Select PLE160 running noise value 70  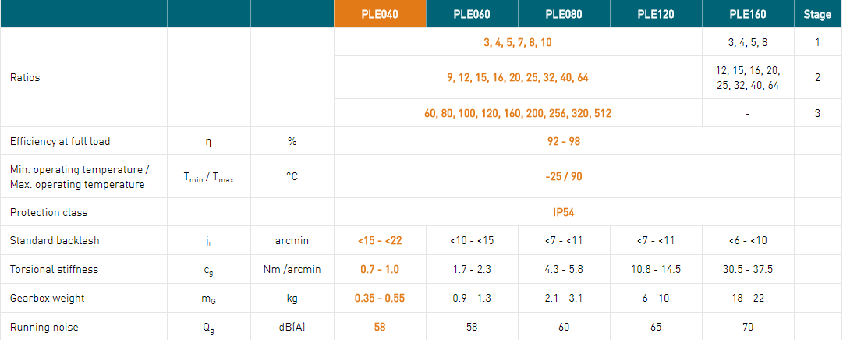[748, 327]
